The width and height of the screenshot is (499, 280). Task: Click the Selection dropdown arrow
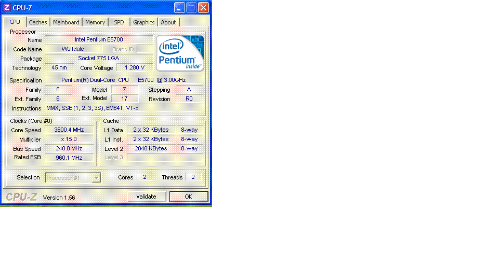pyautogui.click(x=96, y=178)
